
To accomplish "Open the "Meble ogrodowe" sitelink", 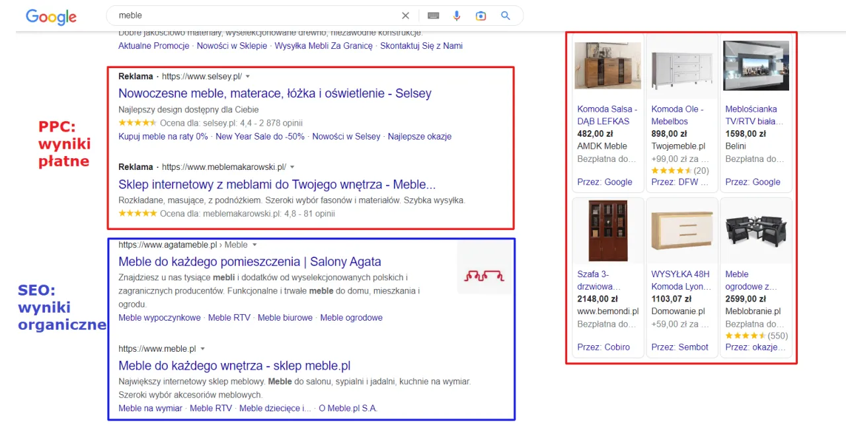I will coord(352,317).
